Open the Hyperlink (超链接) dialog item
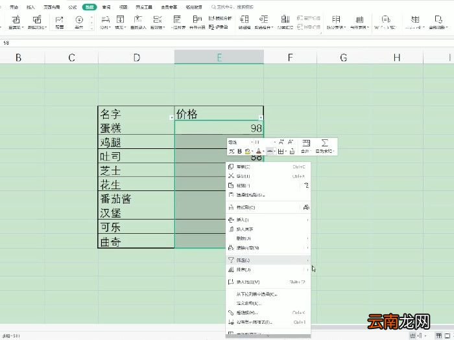454x340 pixels. pyautogui.click(x=268, y=313)
